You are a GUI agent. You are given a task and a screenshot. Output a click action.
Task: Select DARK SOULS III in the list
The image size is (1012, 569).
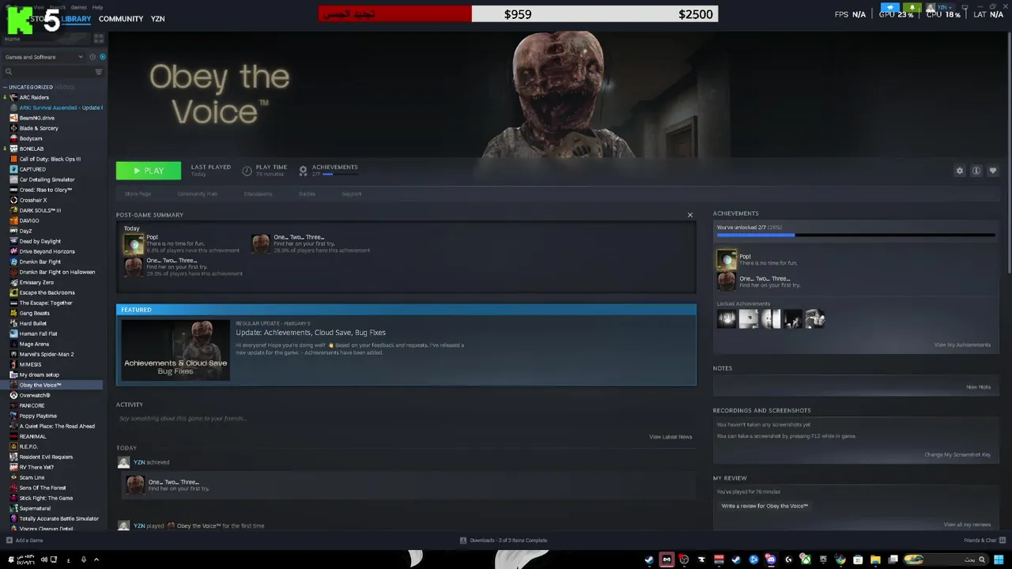(40, 210)
